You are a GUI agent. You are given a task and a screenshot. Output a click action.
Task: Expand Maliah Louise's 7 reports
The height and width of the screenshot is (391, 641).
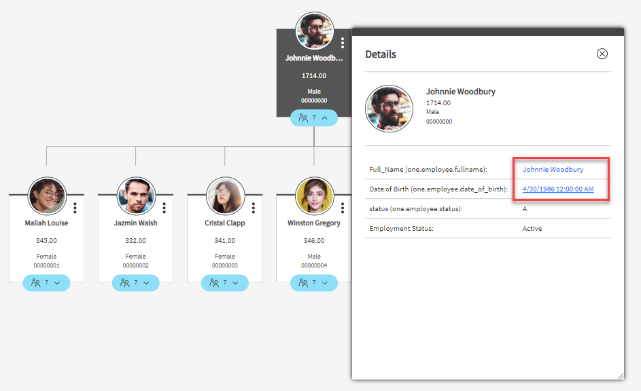pyautogui.click(x=46, y=283)
